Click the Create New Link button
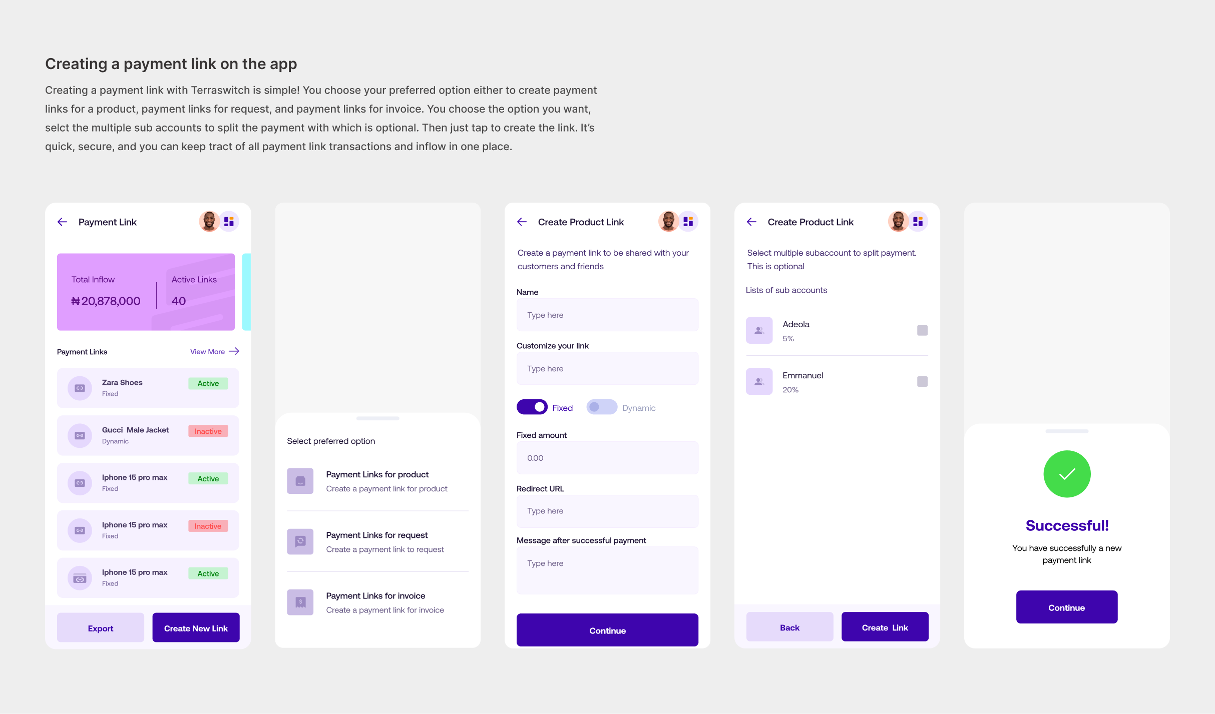Image resolution: width=1215 pixels, height=714 pixels. [196, 628]
